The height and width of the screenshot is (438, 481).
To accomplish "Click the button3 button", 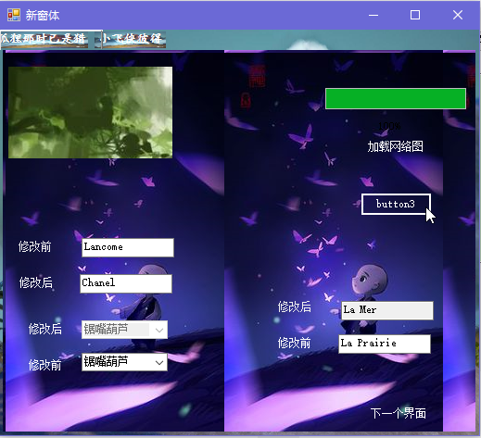I will click(x=396, y=204).
